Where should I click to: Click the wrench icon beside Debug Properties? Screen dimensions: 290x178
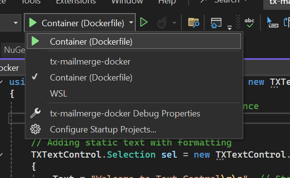(35, 113)
